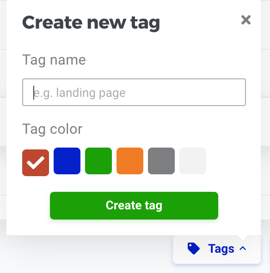Close the Create new tag dialog

click(246, 20)
